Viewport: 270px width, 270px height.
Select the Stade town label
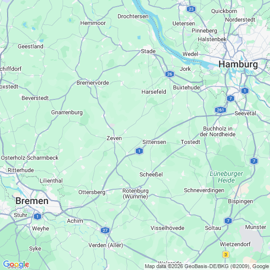pyautogui.click(x=148, y=51)
